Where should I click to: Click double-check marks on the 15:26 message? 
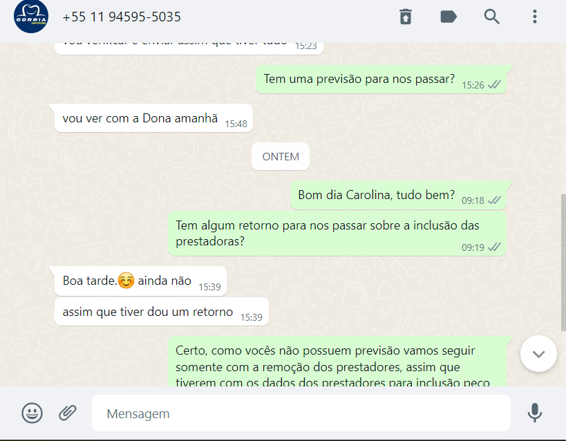494,85
